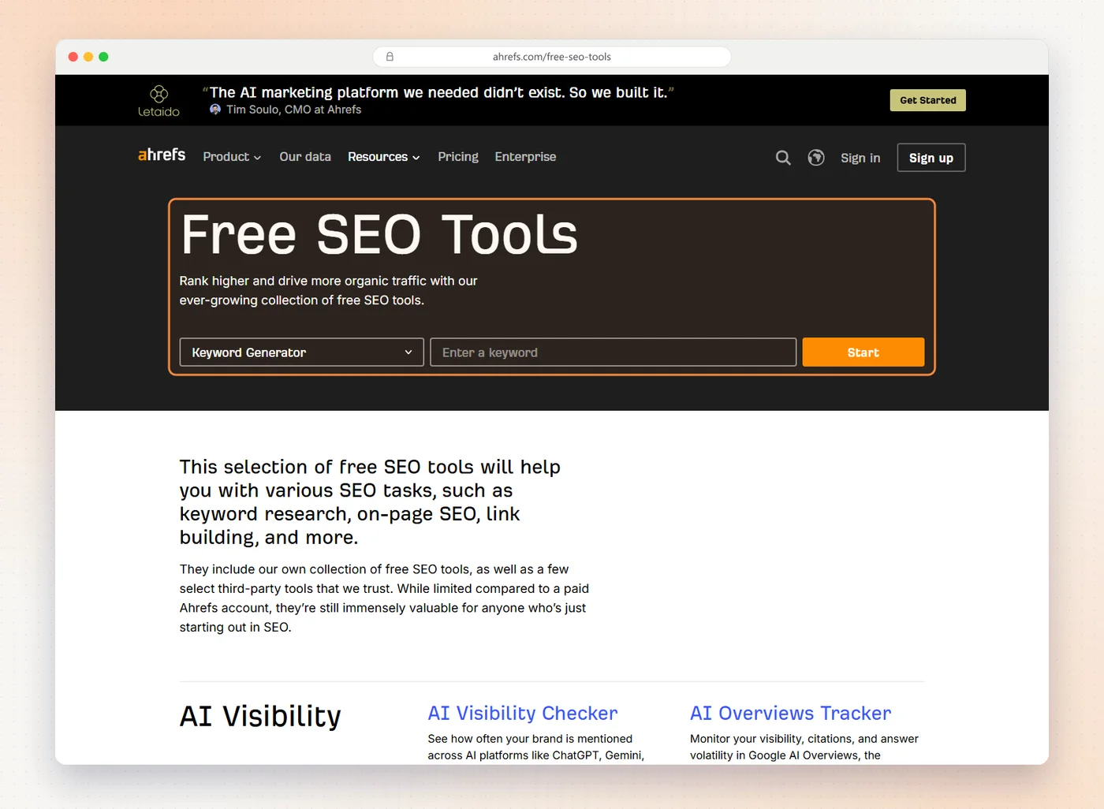This screenshot has width=1104, height=809.
Task: Click the browser address bar URL
Action: coord(552,57)
